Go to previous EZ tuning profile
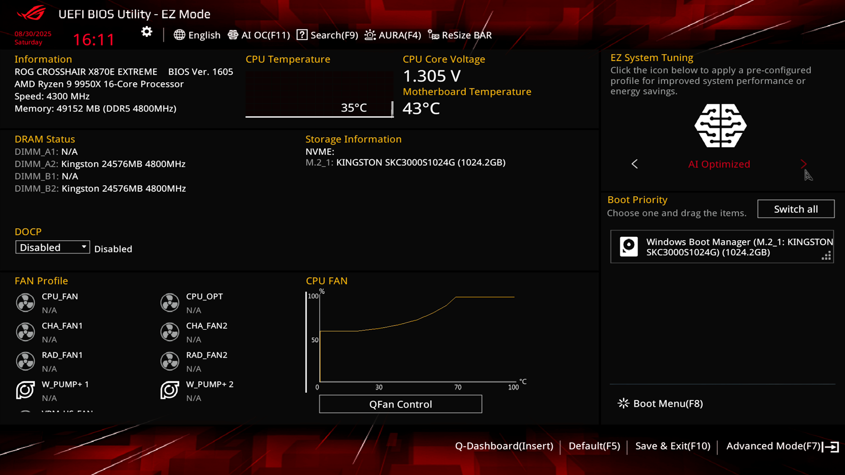This screenshot has height=475, width=845. (x=635, y=164)
